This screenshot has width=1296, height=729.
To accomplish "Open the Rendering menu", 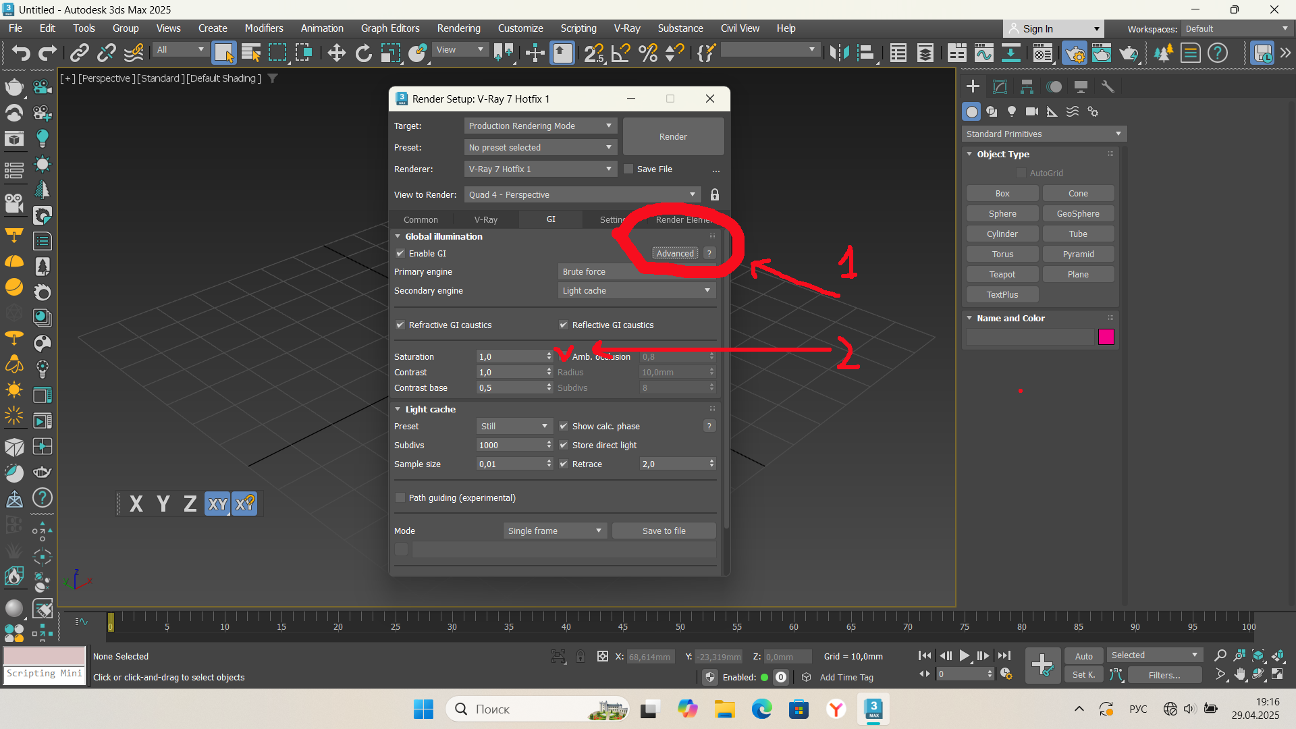I will [458, 28].
